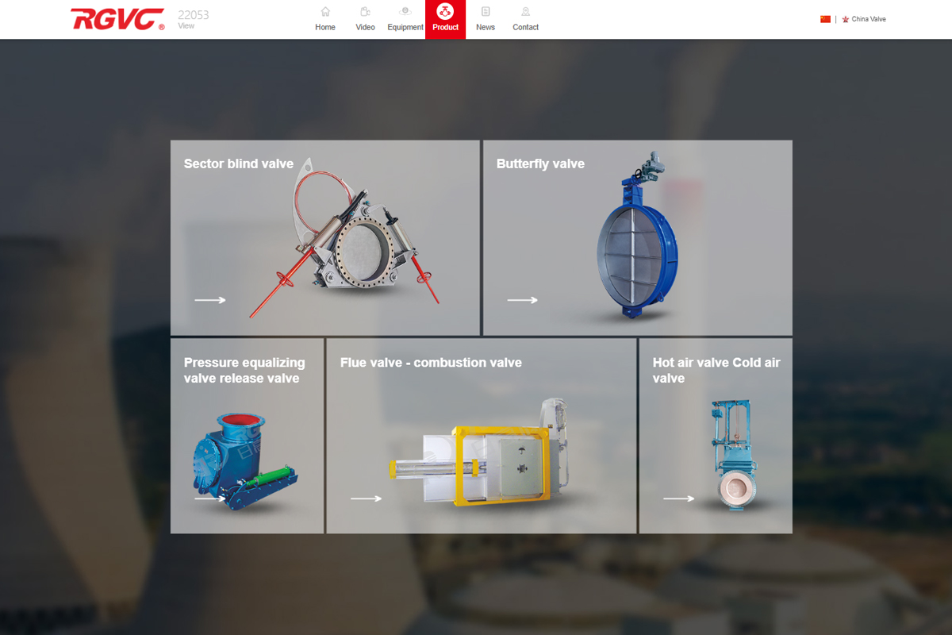
Task: Open the China Valve link
Action: (868, 19)
